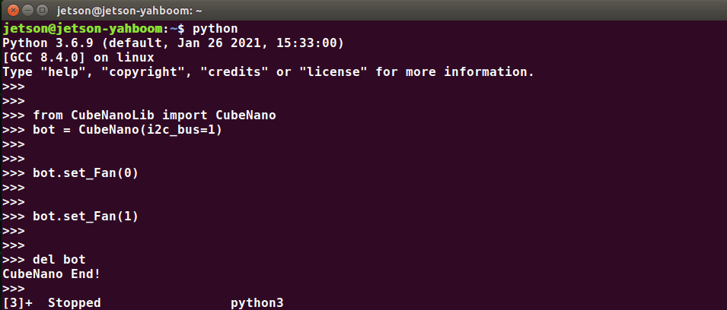Click the bot.set_Fan(1) command
Screen dimensions: 727x310
click(x=86, y=216)
